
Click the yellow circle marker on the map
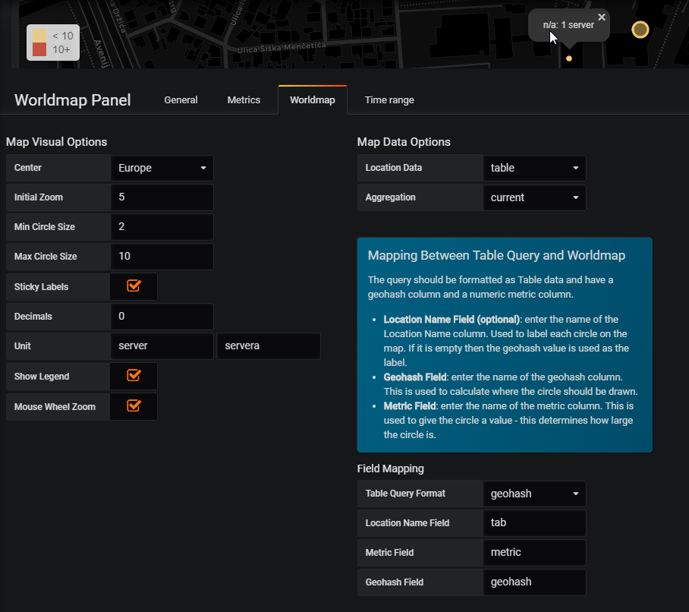(640, 29)
